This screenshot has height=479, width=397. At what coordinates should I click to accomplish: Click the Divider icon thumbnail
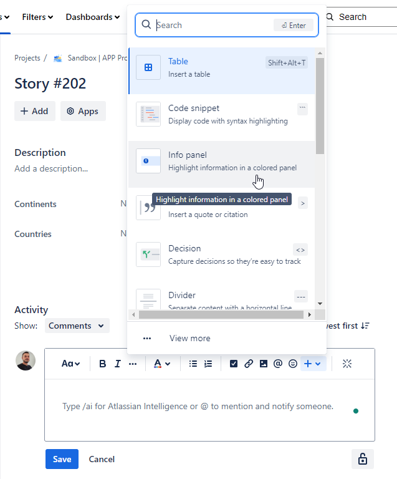pyautogui.click(x=148, y=299)
